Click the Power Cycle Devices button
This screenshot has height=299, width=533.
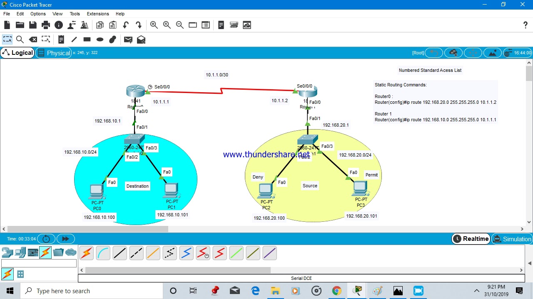pyautogui.click(x=46, y=239)
